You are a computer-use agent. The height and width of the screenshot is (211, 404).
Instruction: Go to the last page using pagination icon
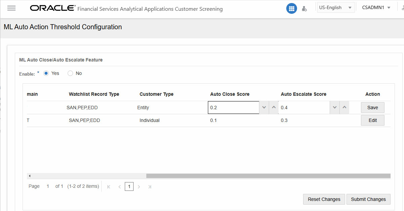click(149, 186)
